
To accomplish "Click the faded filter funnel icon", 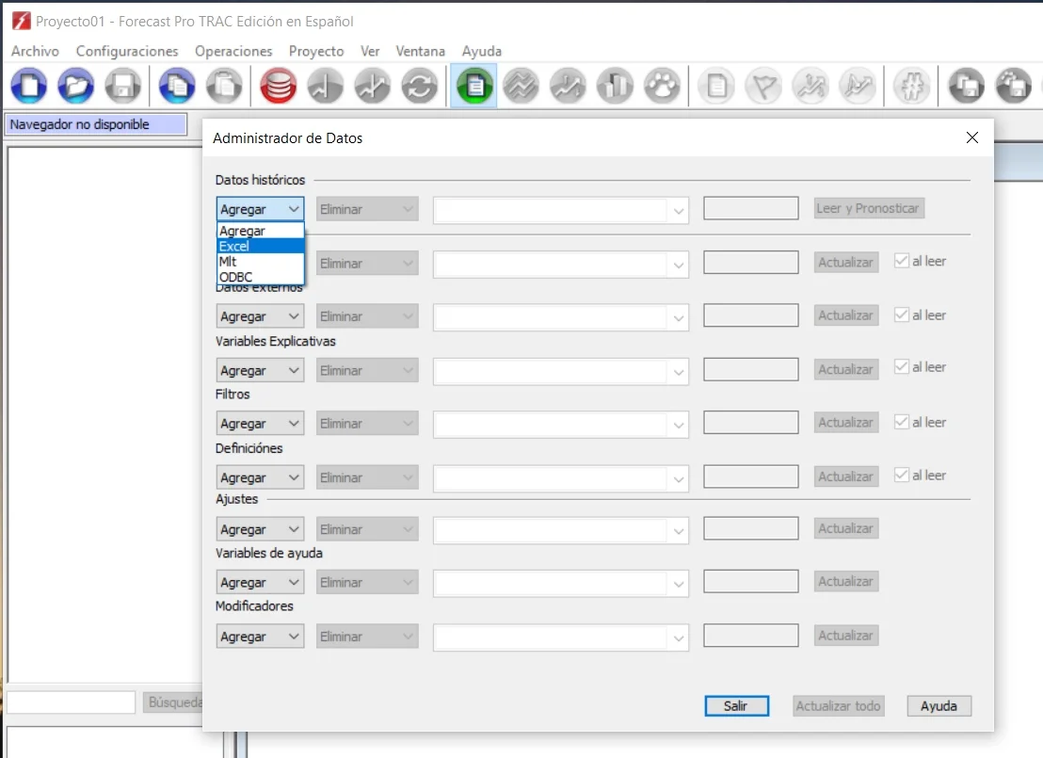I will click(763, 86).
